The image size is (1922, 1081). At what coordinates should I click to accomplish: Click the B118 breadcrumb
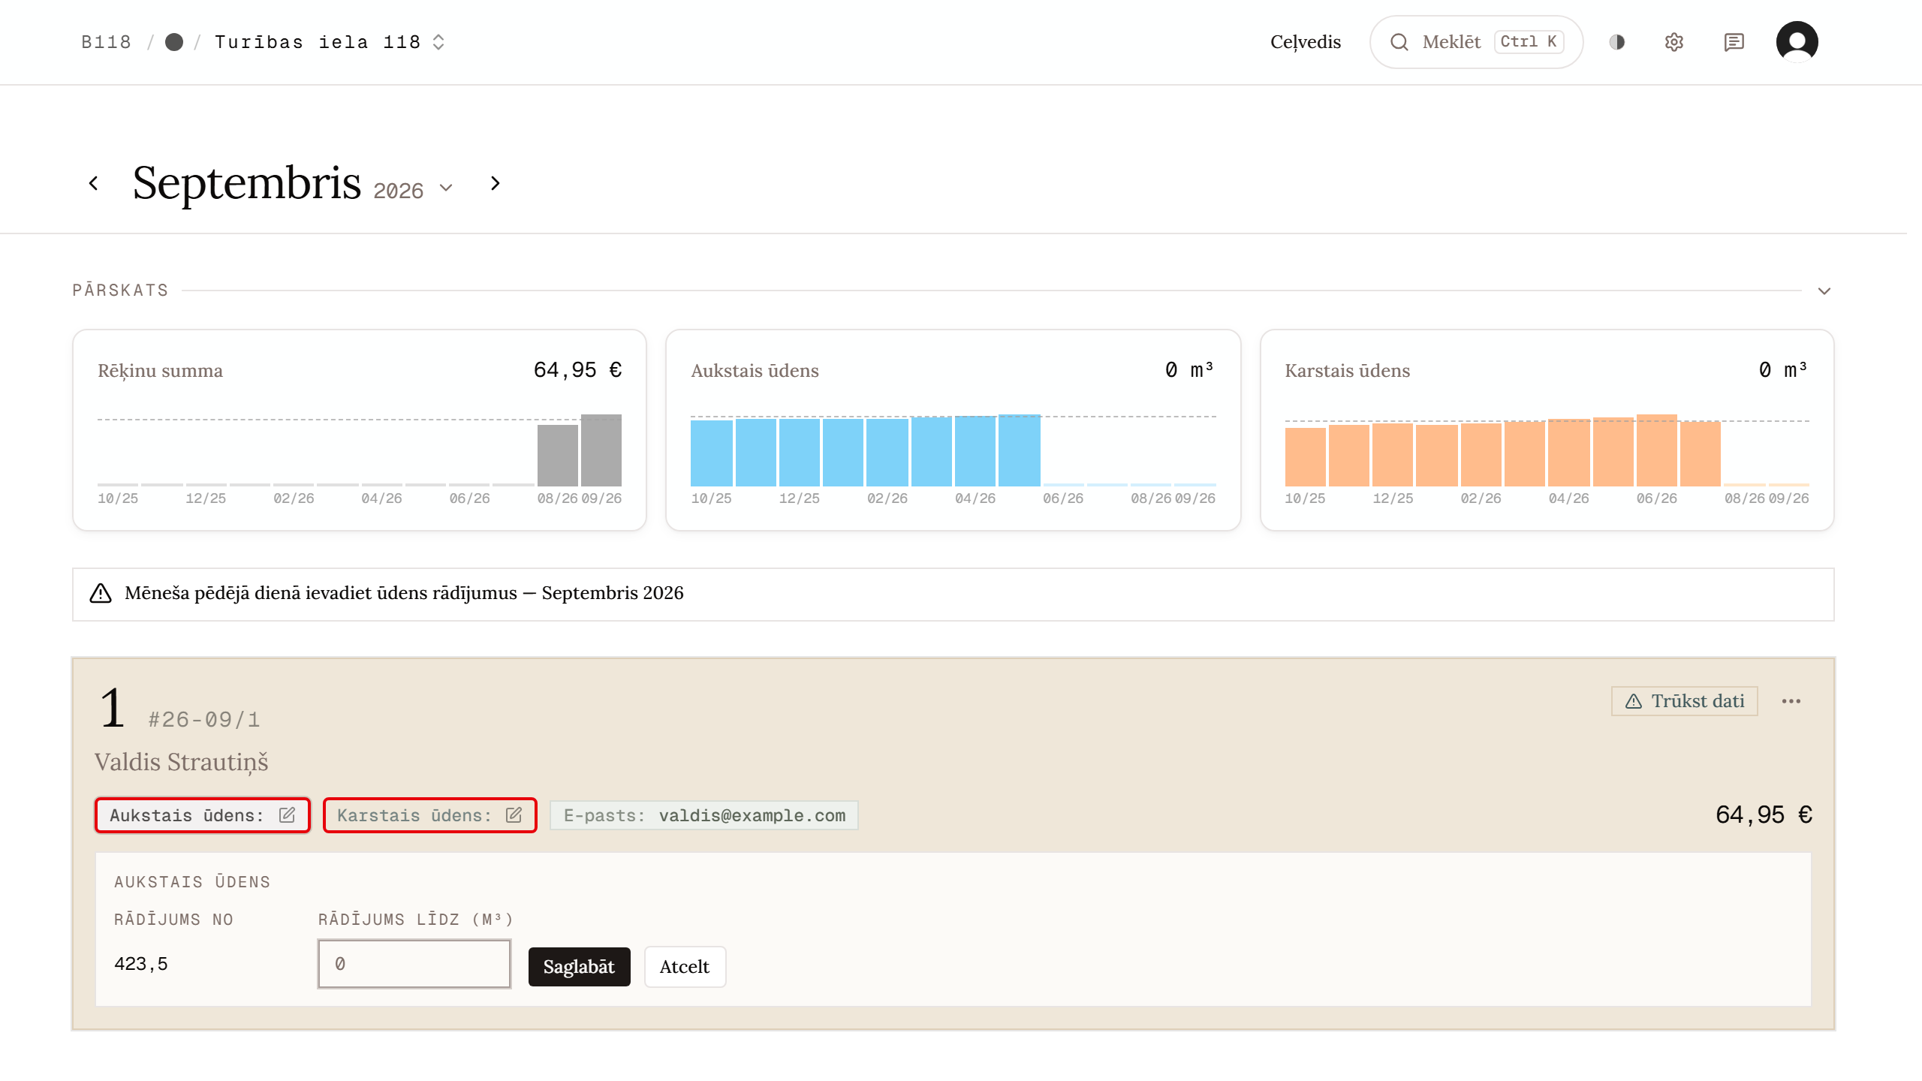pyautogui.click(x=106, y=42)
